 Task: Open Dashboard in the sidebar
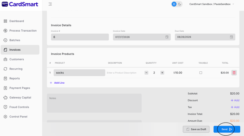click(17, 21)
